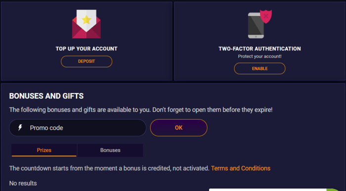Focus the Promo code input field
Image resolution: width=346 pixels, height=191 pixels.
point(78,128)
